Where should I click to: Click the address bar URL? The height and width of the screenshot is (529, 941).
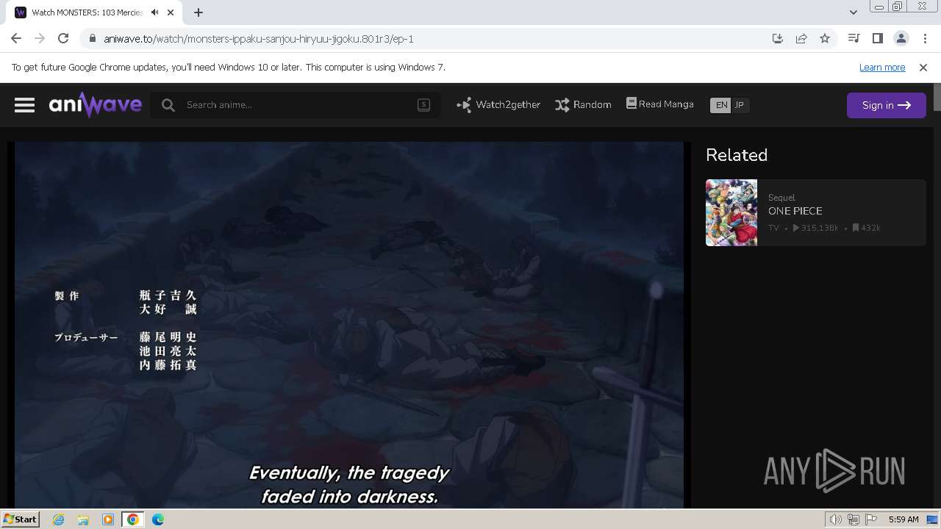click(x=259, y=39)
